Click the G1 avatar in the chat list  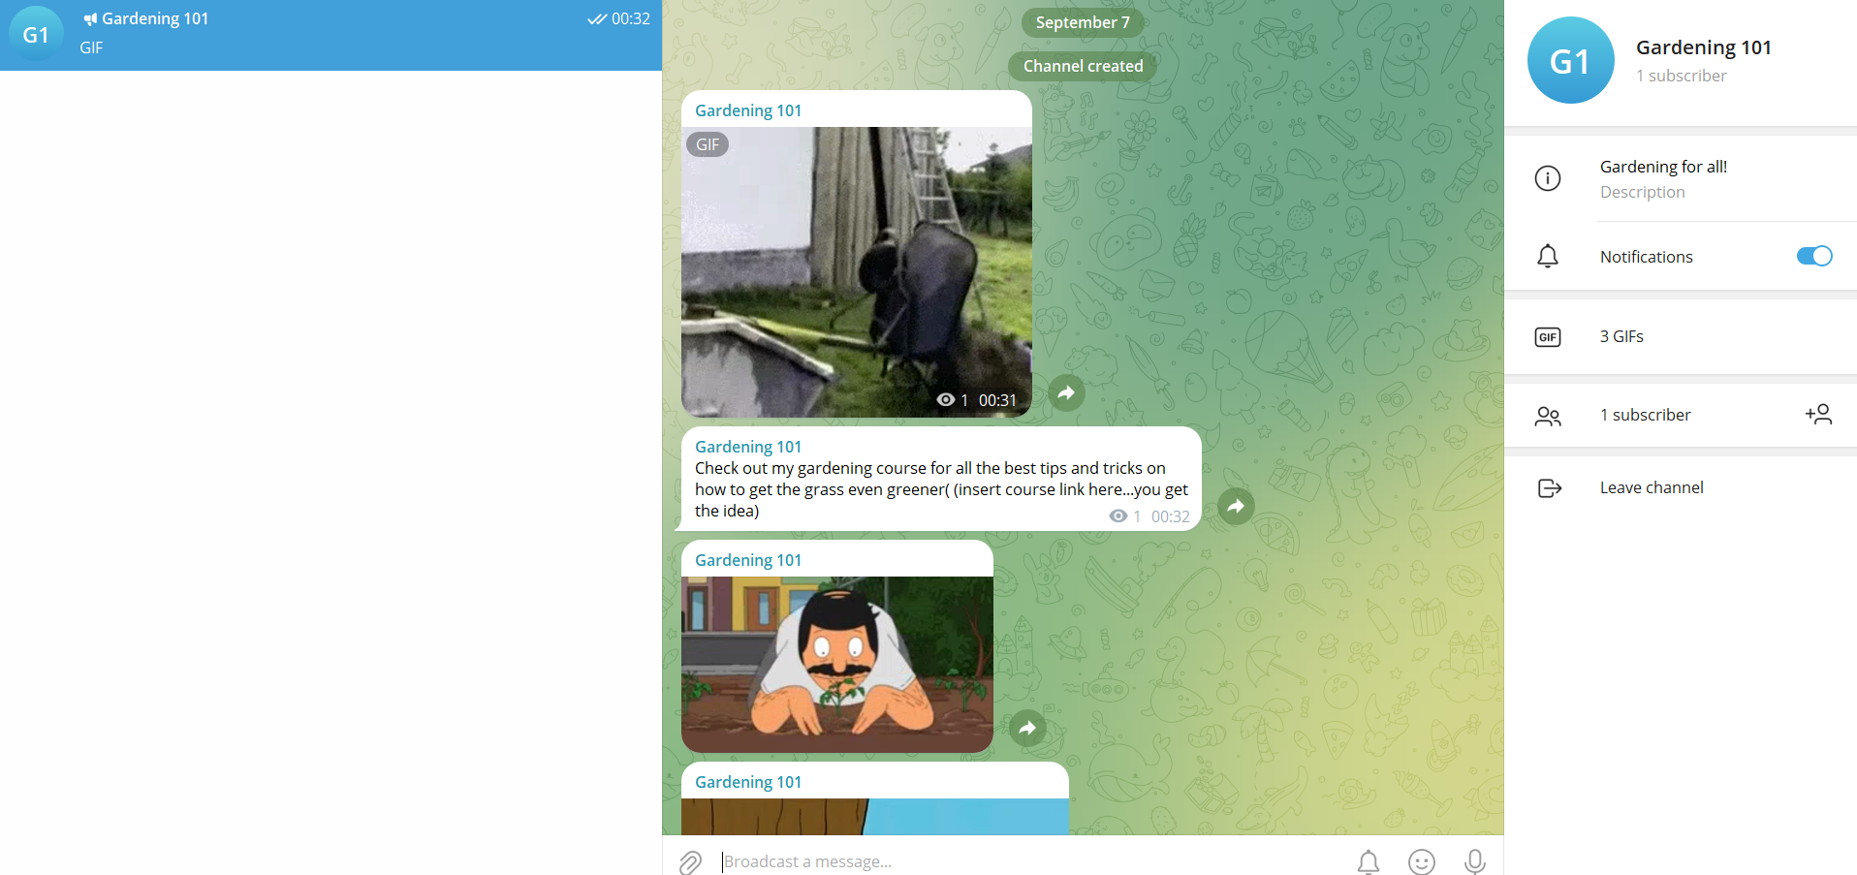[x=36, y=35]
